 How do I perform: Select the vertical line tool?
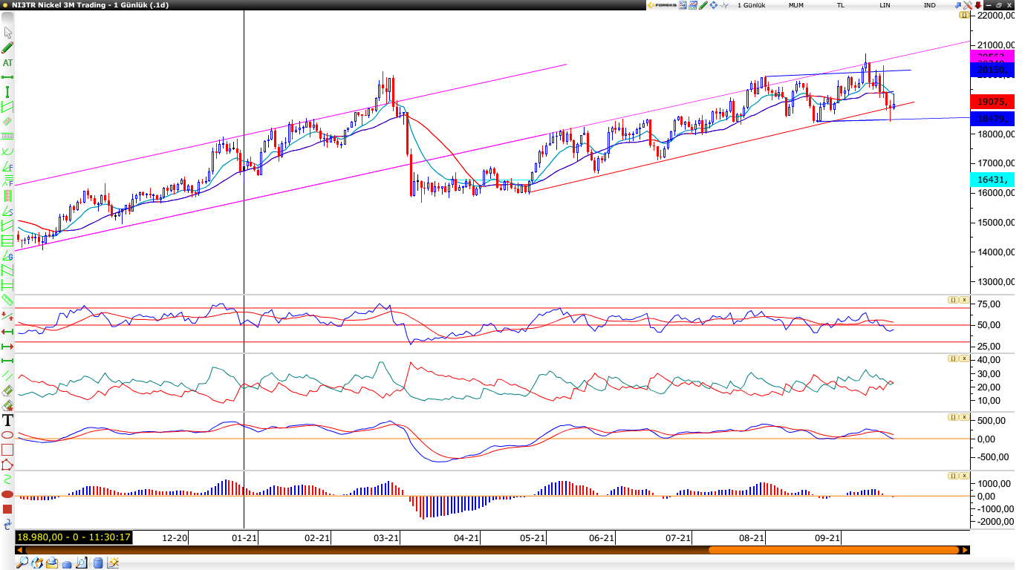(x=8, y=92)
